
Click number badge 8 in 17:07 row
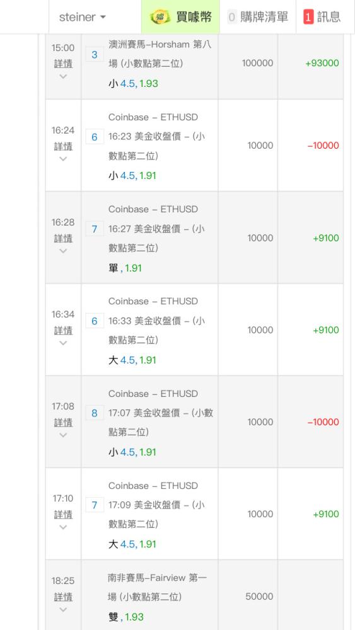click(95, 413)
